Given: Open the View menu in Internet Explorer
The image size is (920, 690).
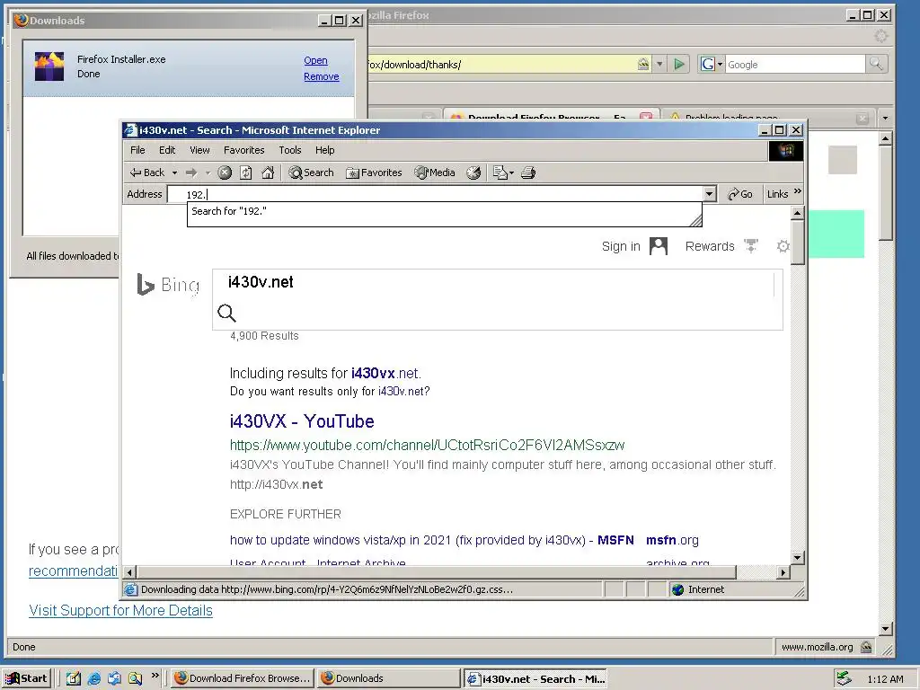Looking at the screenshot, I should (x=199, y=150).
